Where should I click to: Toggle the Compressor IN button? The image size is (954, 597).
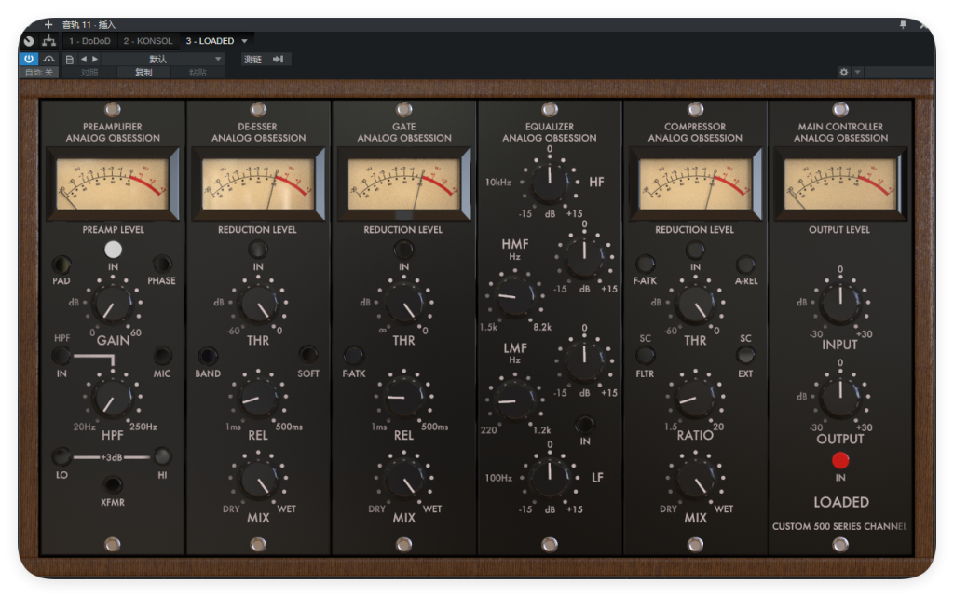click(x=695, y=250)
